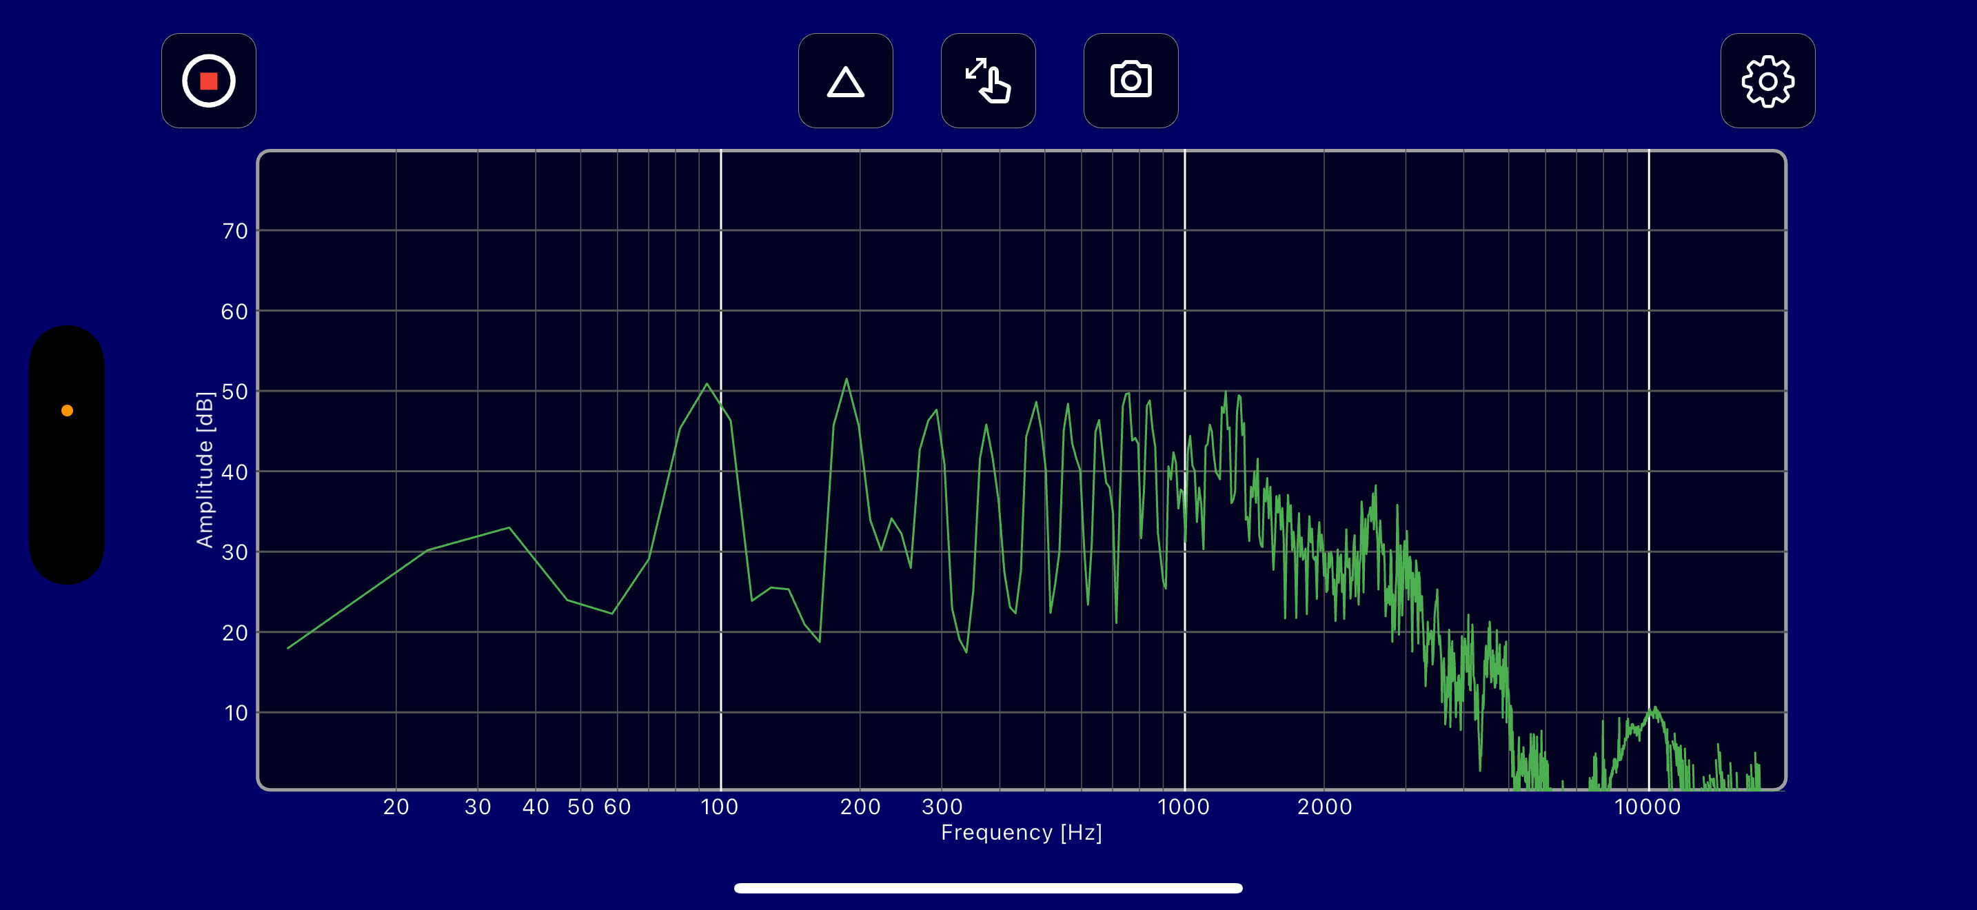Tap the "10000" frequency tick label

coord(1647,807)
